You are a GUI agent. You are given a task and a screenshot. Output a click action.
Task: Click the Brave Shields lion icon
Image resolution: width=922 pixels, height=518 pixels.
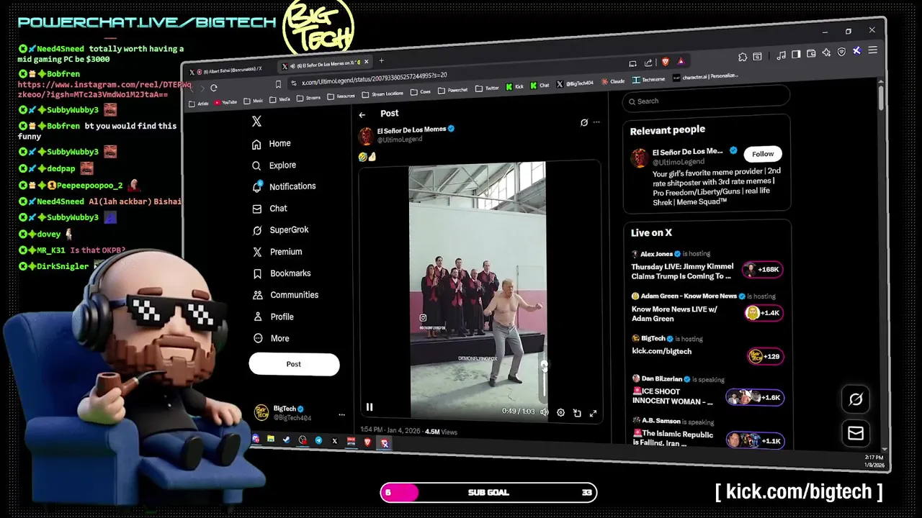(x=665, y=62)
